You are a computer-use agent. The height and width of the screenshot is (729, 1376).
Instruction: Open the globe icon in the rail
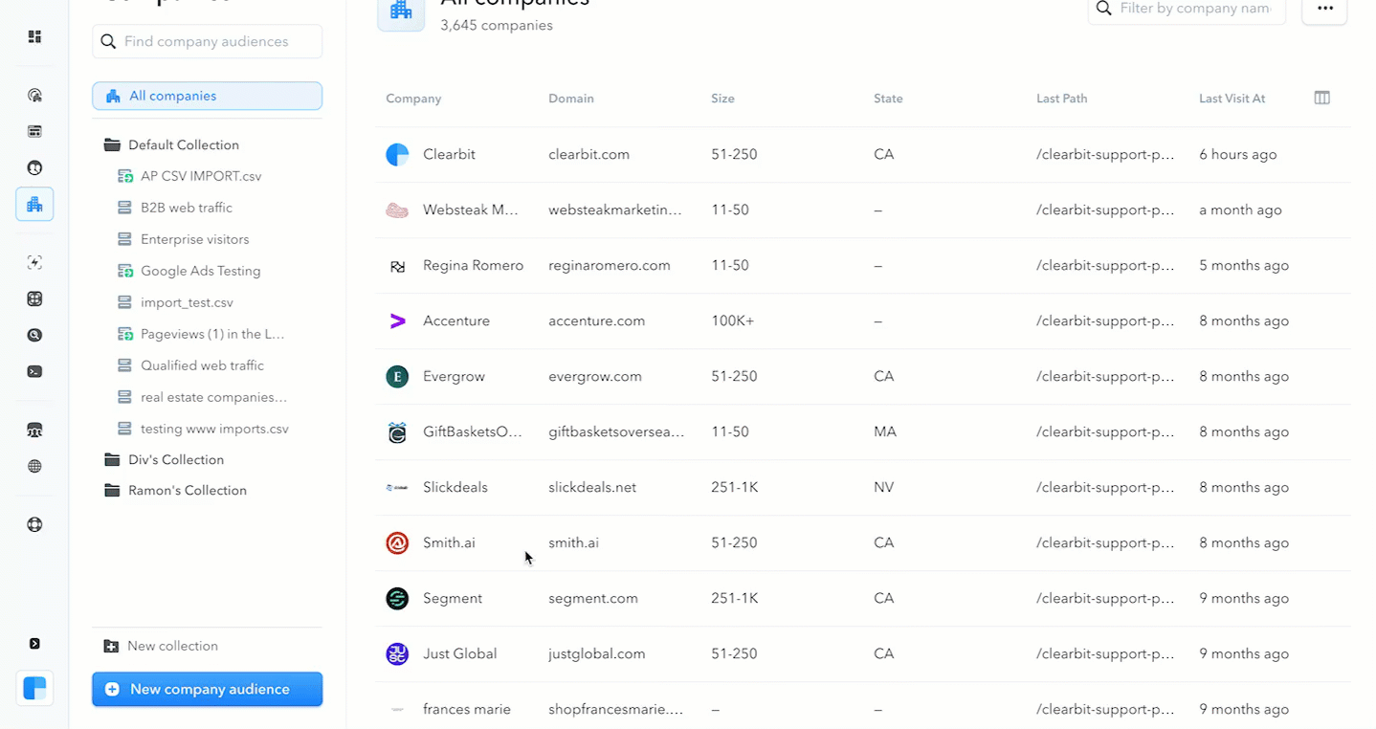[x=34, y=466]
